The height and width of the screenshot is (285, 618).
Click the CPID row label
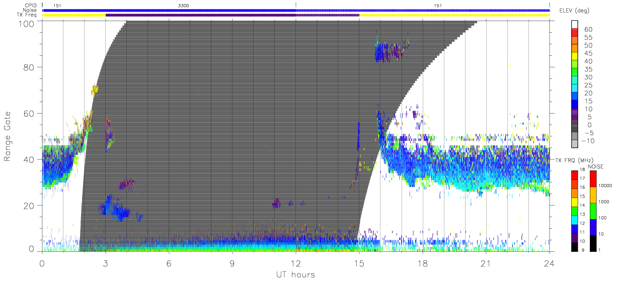(x=30, y=5)
